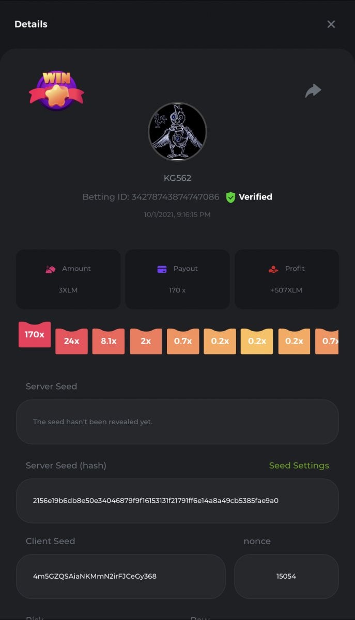Open KG562 user avatar
Viewport: 355px width, 620px height.
coord(177,132)
